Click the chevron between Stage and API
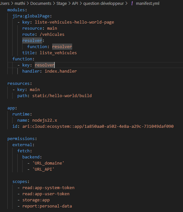 (69, 3)
